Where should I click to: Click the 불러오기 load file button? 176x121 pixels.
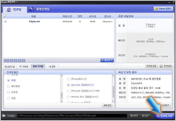(107, 60)
